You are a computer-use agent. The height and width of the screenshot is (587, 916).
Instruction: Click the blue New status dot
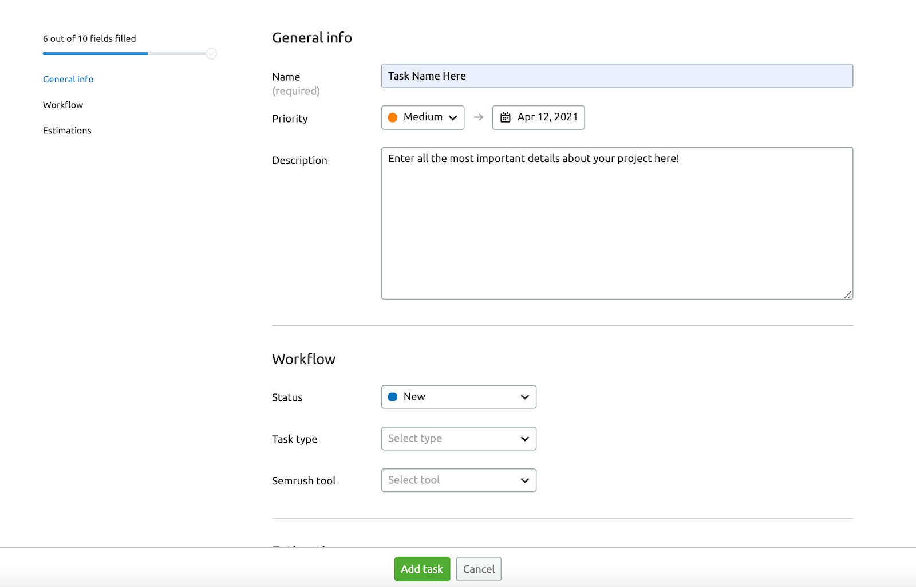[393, 397]
